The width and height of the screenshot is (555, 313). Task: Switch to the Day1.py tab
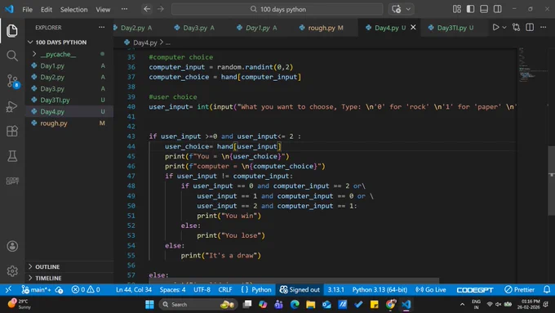[x=258, y=28]
